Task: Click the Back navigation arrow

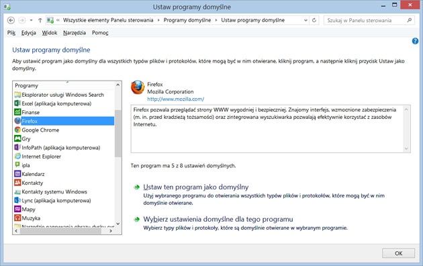Action: (x=11, y=20)
